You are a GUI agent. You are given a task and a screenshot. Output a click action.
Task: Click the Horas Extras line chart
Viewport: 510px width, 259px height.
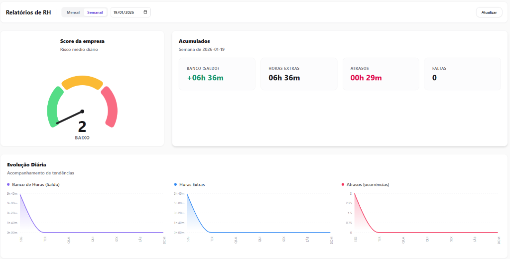coord(259,214)
